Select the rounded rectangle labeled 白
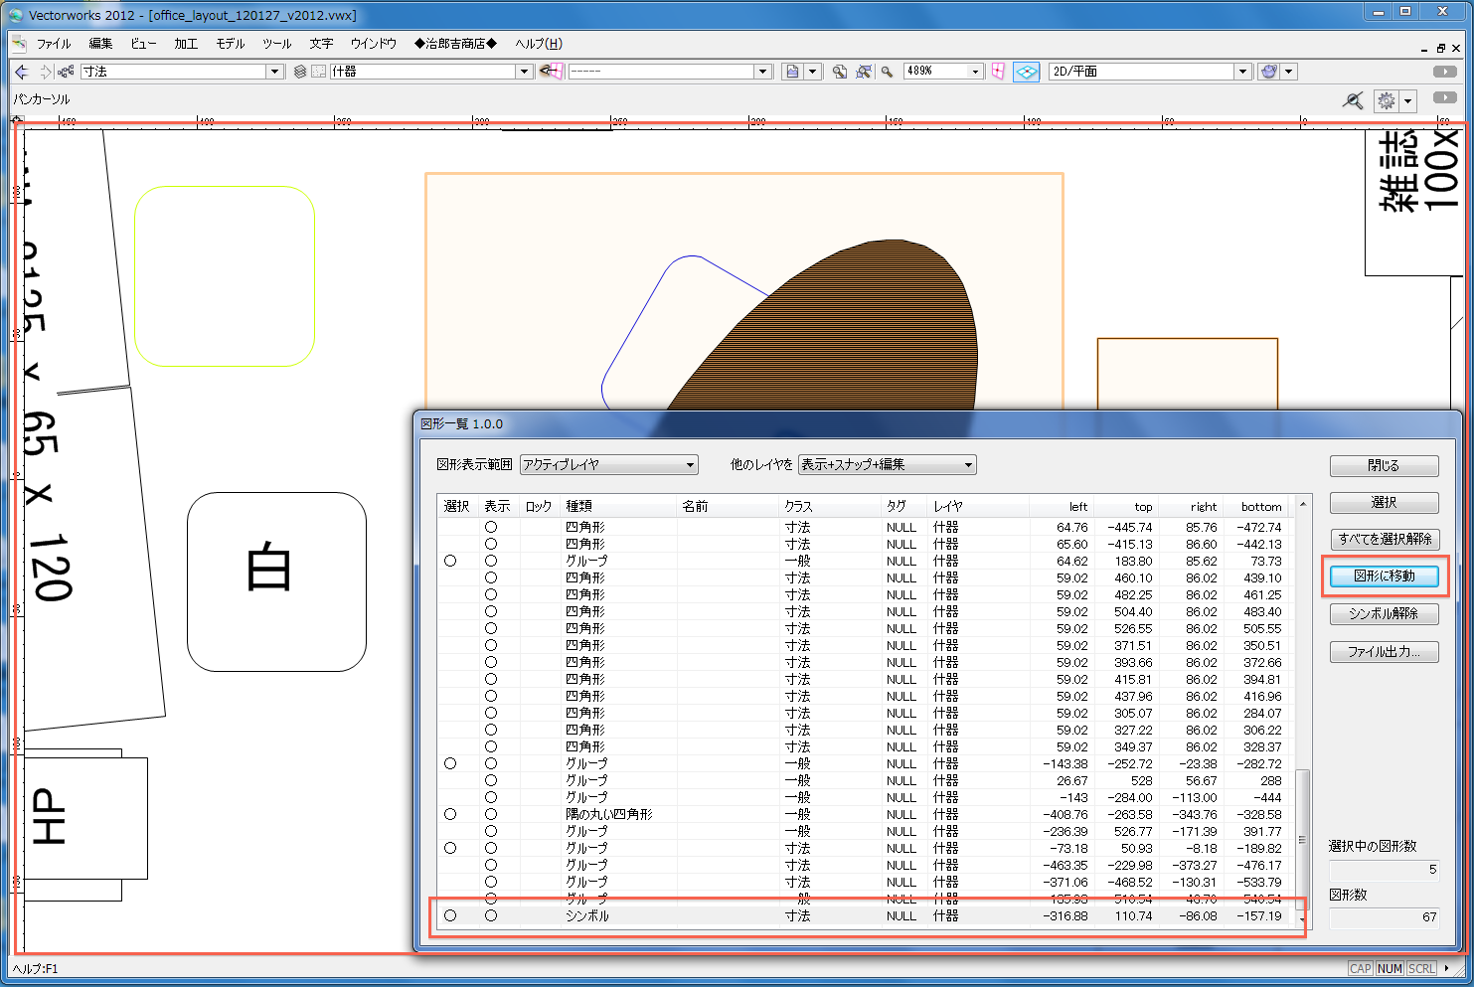 pos(276,581)
